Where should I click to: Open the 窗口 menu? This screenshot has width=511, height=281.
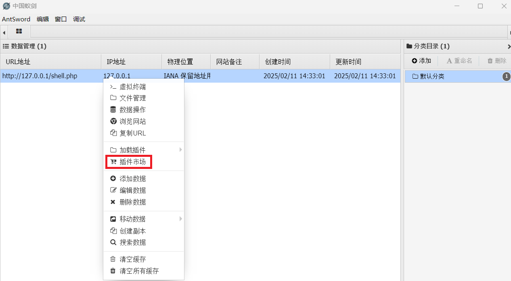point(61,19)
